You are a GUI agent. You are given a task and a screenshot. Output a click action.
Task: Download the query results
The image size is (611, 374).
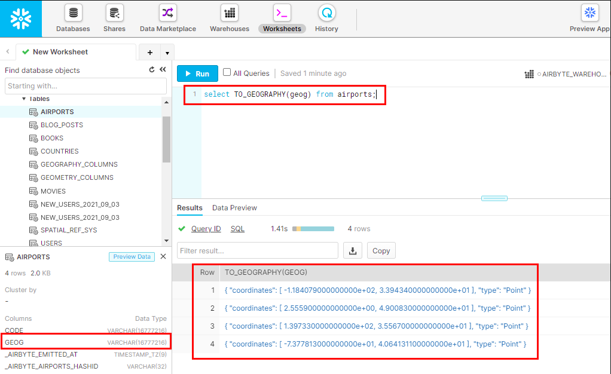point(352,250)
